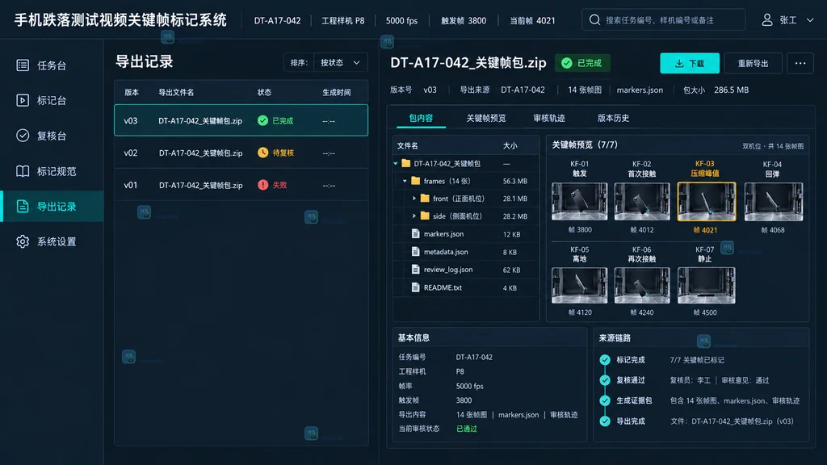Click the 标记完成 check icon in 来源链路
Screen dimensions: 827x465
(605, 359)
